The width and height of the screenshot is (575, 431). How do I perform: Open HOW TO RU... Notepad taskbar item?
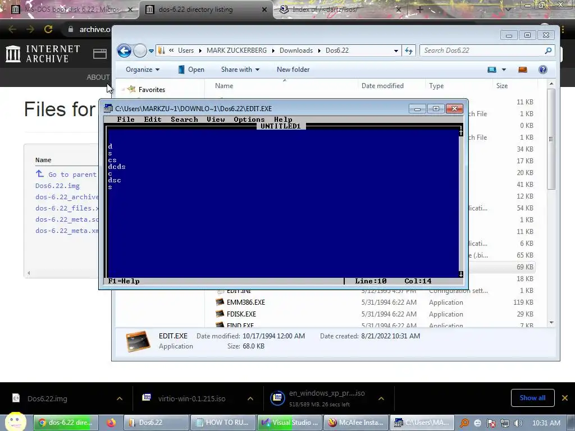[x=223, y=423]
